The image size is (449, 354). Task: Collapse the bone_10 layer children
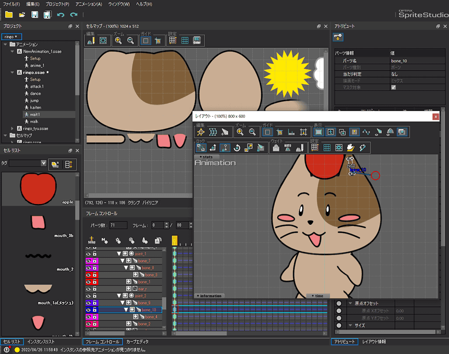[126, 310]
